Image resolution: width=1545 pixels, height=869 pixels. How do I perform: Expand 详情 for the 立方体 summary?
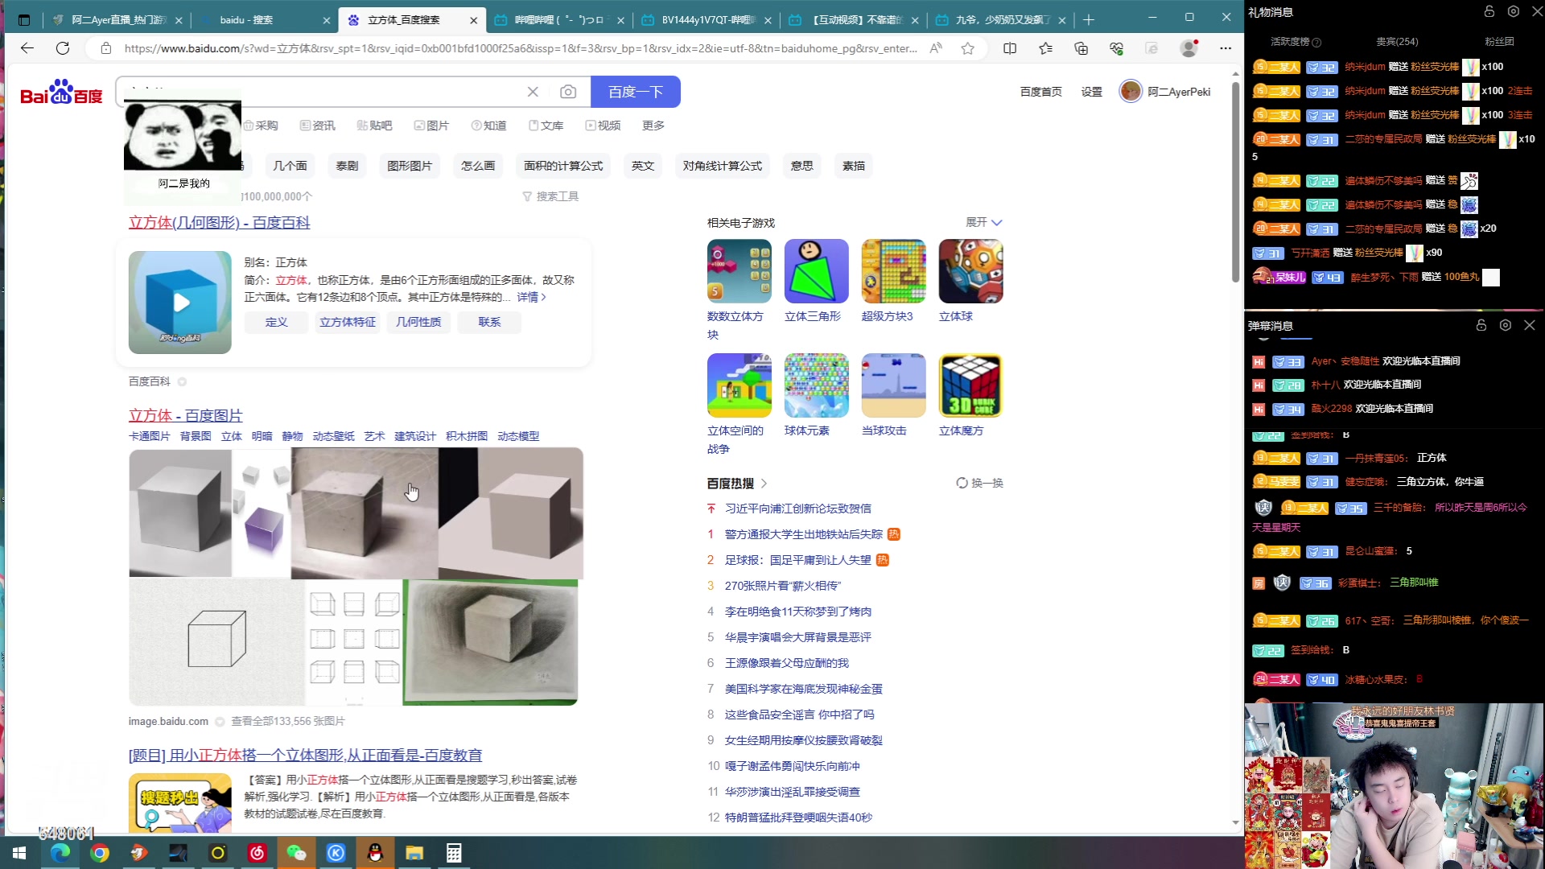[531, 297]
